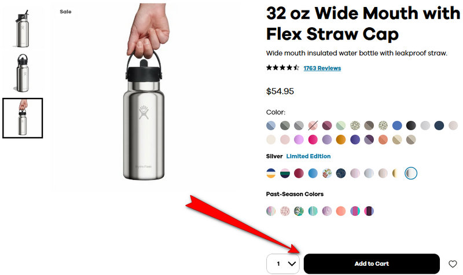The height and width of the screenshot is (275, 463).
Task: Select the navy-white-yellow striped swatch
Action: tap(271, 173)
